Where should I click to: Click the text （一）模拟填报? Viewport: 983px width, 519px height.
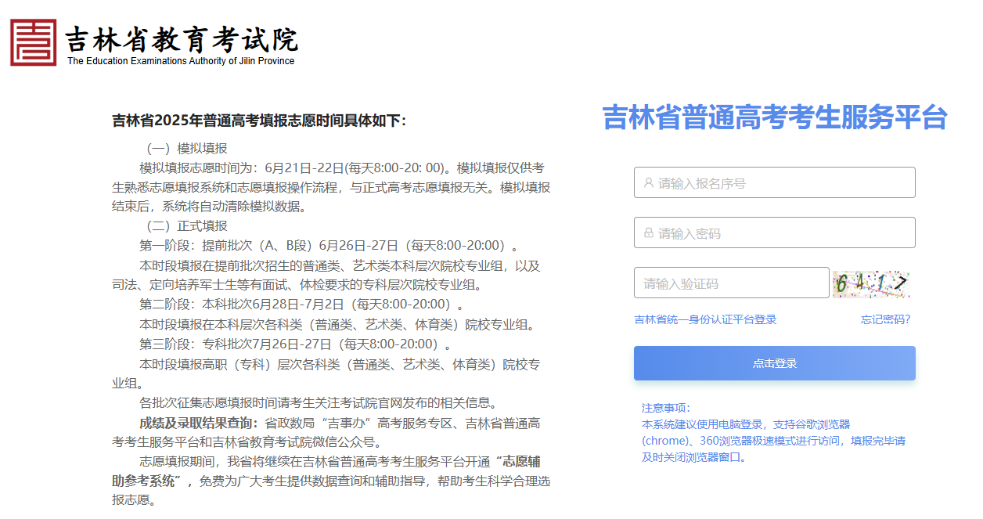[x=184, y=148]
